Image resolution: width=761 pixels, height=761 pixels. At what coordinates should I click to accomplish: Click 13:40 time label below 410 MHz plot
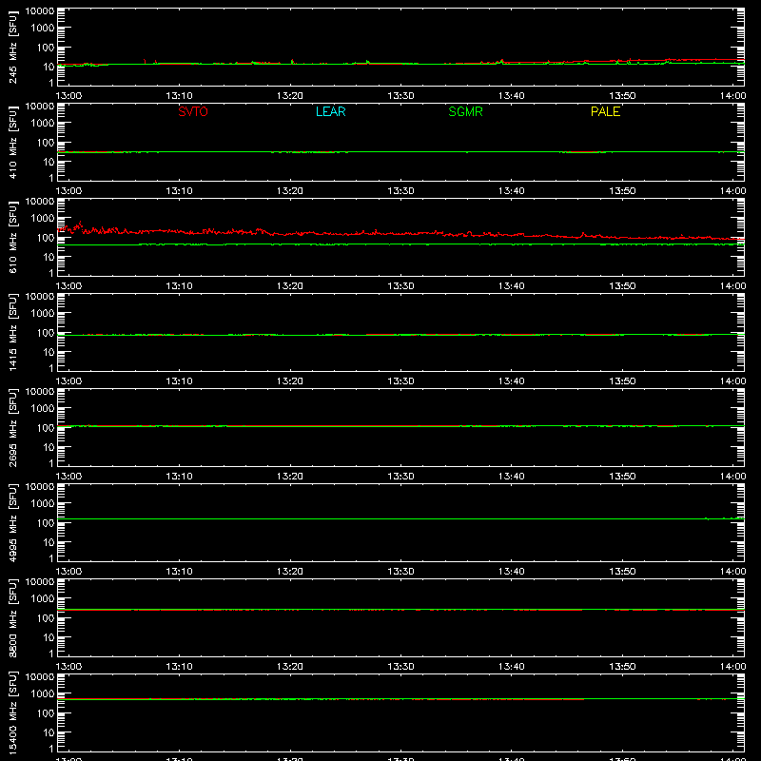[512, 191]
